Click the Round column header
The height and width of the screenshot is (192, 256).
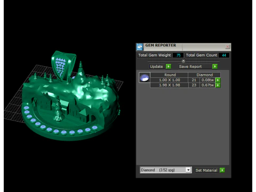click(169, 75)
